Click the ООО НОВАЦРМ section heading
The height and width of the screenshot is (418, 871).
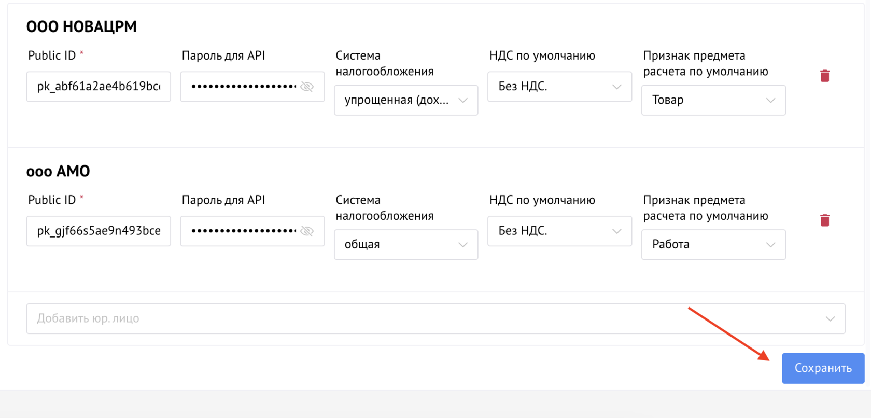(x=81, y=26)
